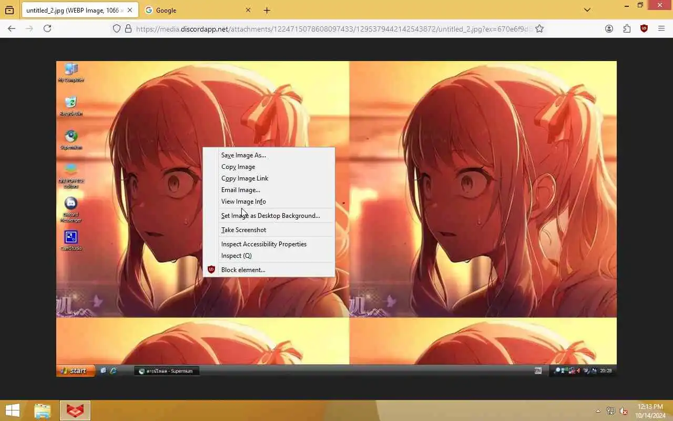Open Firefox account menu
673x421 pixels.
pyautogui.click(x=609, y=29)
